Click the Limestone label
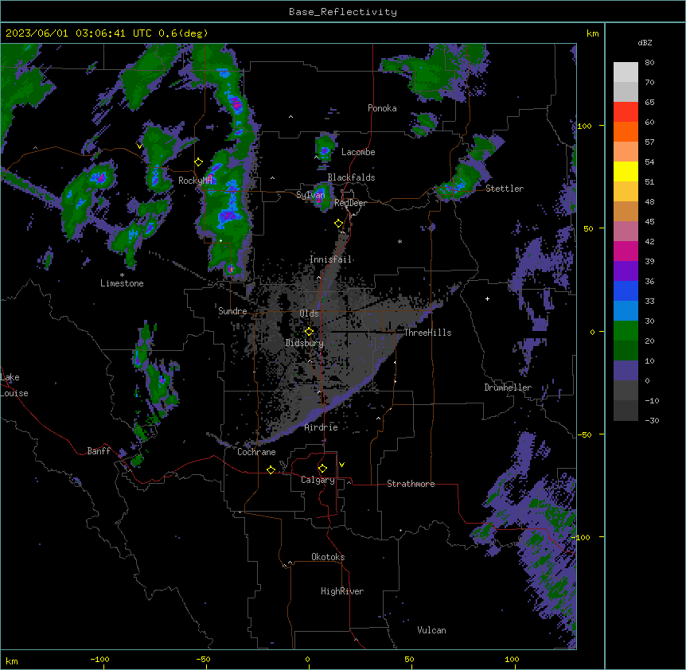The image size is (686, 670). pos(122,283)
